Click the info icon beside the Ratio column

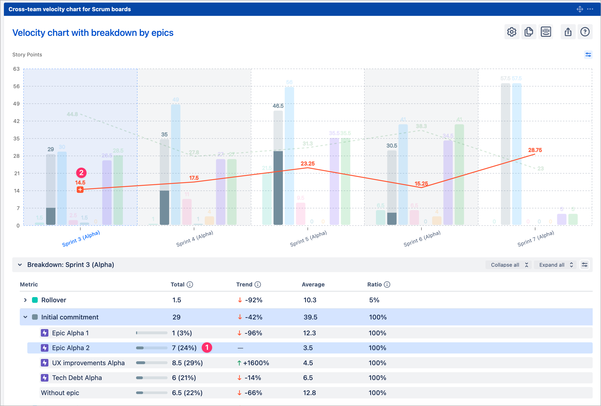(x=387, y=284)
